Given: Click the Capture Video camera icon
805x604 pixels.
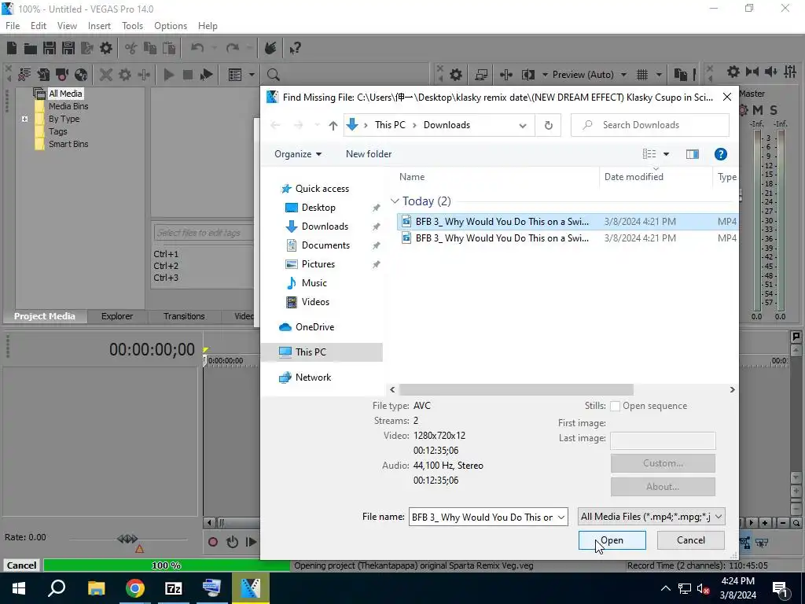Looking at the screenshot, I should click(x=62, y=75).
